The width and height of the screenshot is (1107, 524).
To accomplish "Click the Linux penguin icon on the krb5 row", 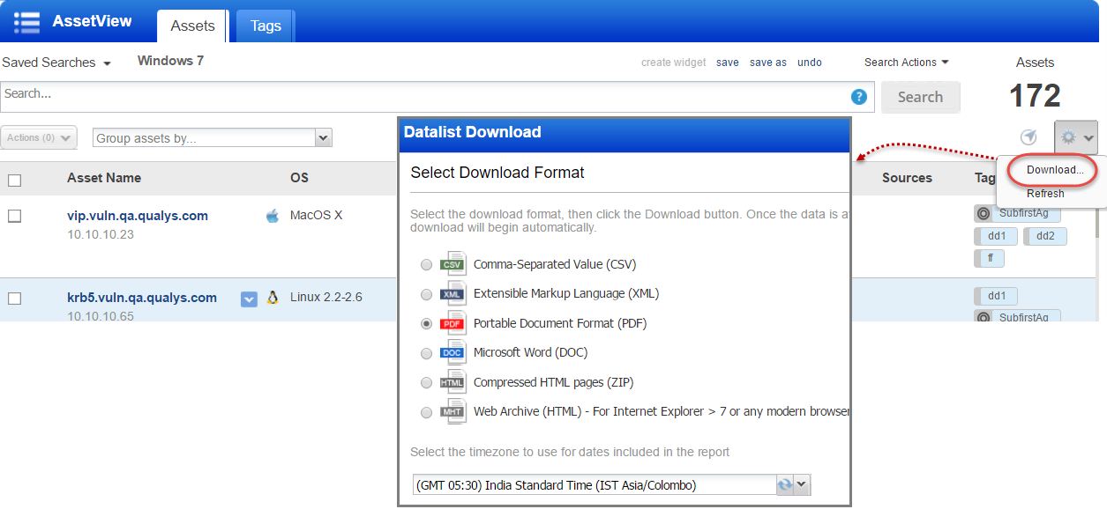I will [273, 298].
